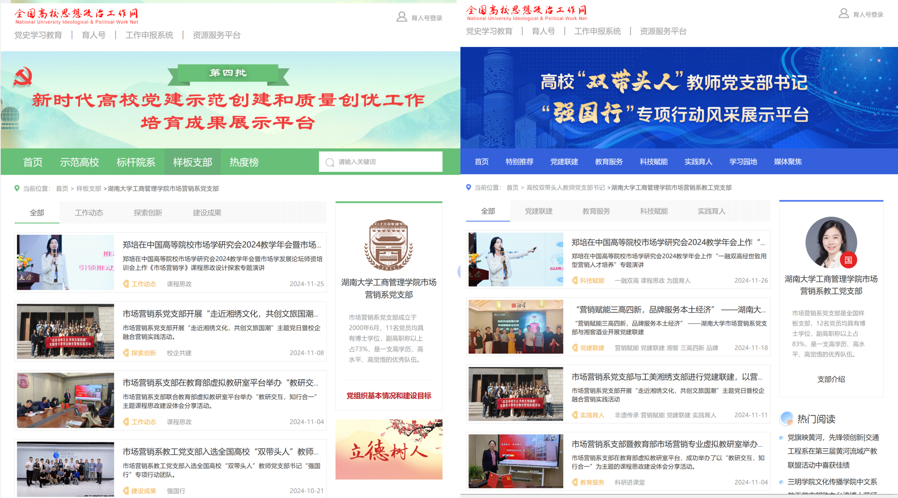This screenshot has height=498, width=898.
Task: Select the 建设成果 tab on left page
Action: coord(207,212)
